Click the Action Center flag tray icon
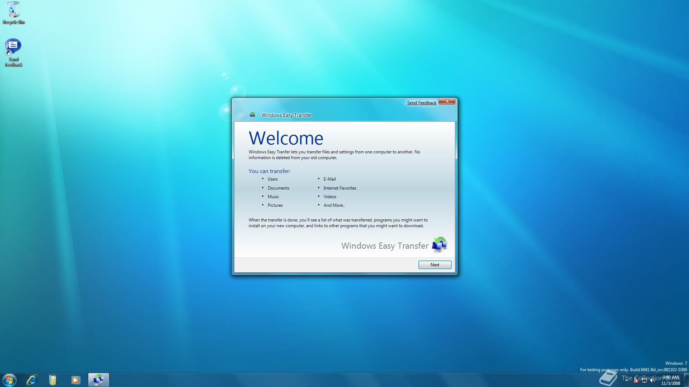The width and height of the screenshot is (689, 387). (x=636, y=381)
